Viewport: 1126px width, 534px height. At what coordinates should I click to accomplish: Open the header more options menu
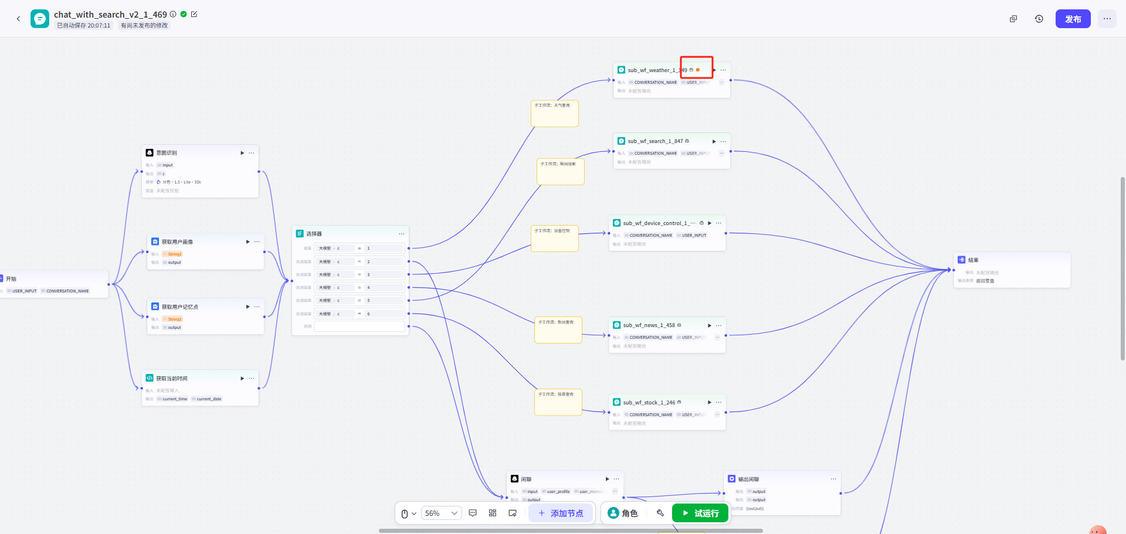(1107, 19)
